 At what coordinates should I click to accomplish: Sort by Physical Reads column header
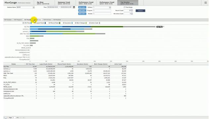(x=64, y=64)
